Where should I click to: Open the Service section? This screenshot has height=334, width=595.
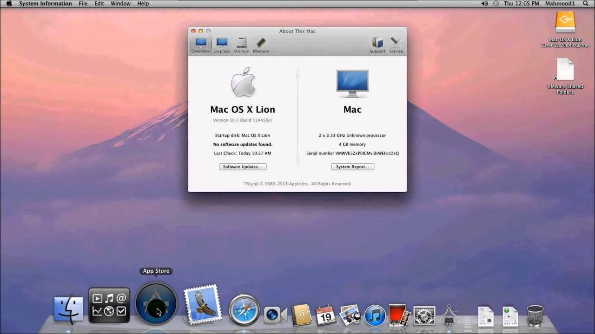[x=396, y=45]
